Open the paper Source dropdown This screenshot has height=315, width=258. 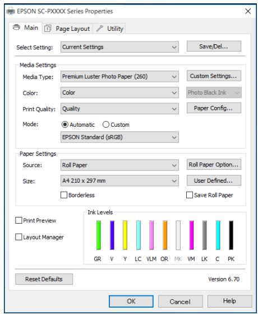click(119, 165)
